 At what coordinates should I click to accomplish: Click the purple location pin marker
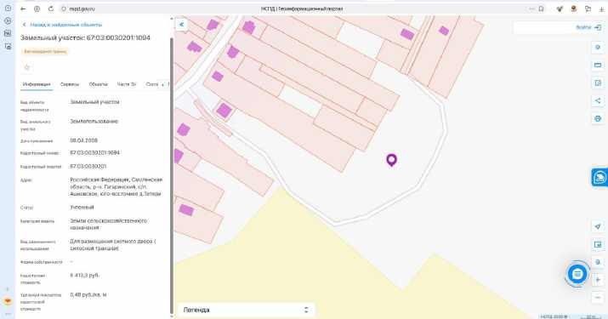click(x=392, y=160)
